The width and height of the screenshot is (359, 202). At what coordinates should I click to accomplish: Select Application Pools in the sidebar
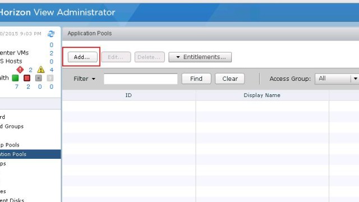[x=30, y=154]
